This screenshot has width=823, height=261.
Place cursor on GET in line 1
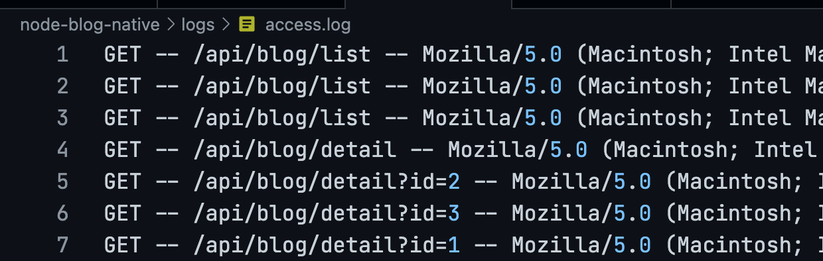point(123,54)
